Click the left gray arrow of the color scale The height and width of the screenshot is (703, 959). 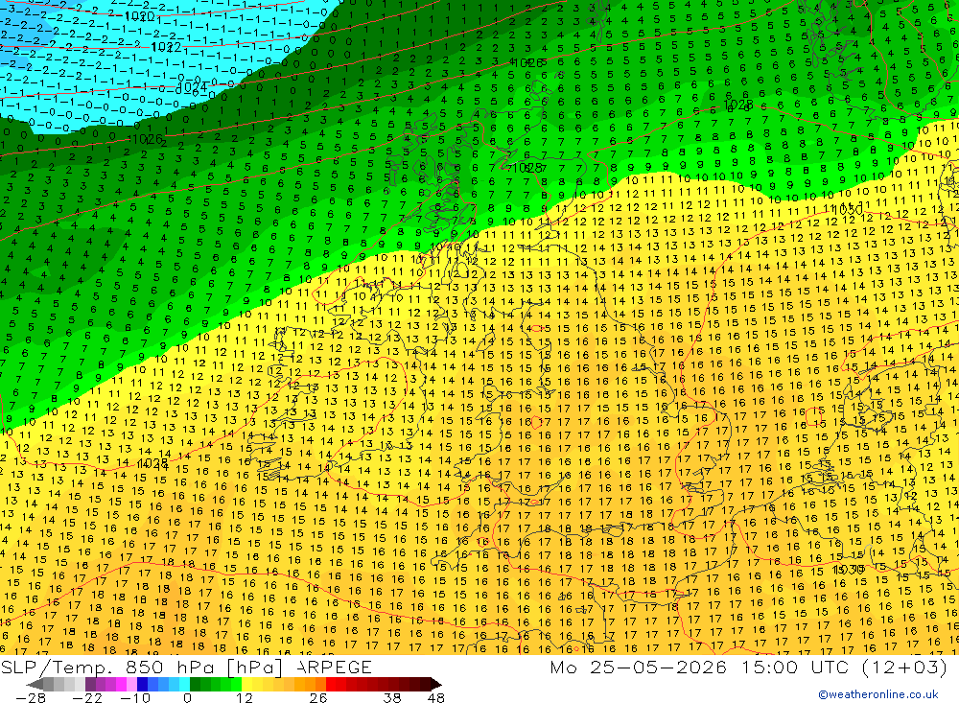click(35, 684)
